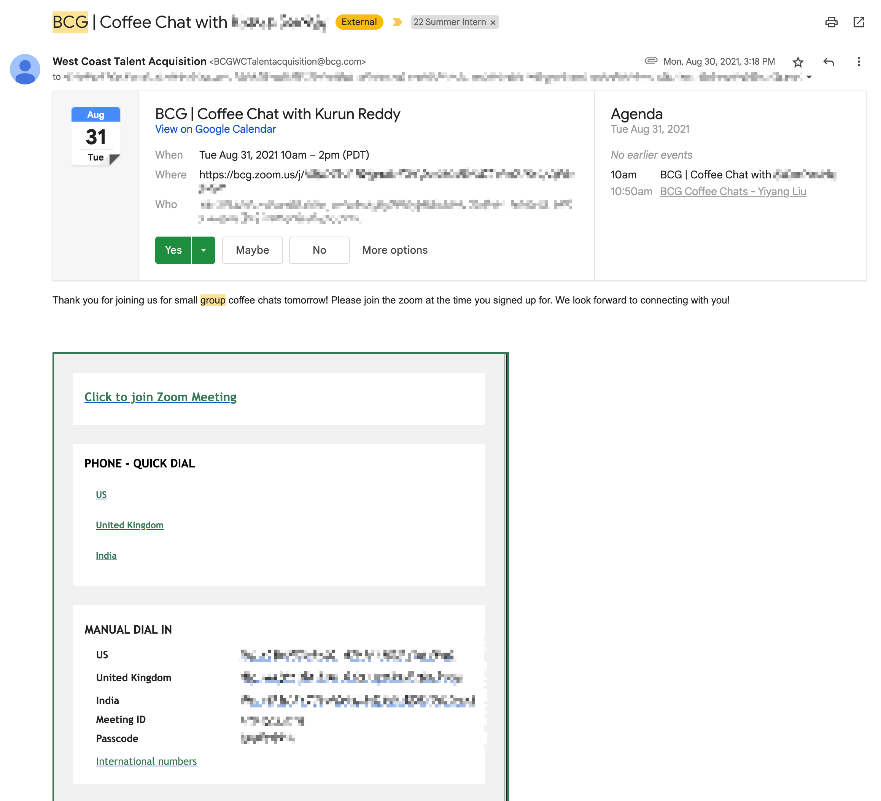
Task: Open the three-dot more actions menu
Action: pos(858,62)
